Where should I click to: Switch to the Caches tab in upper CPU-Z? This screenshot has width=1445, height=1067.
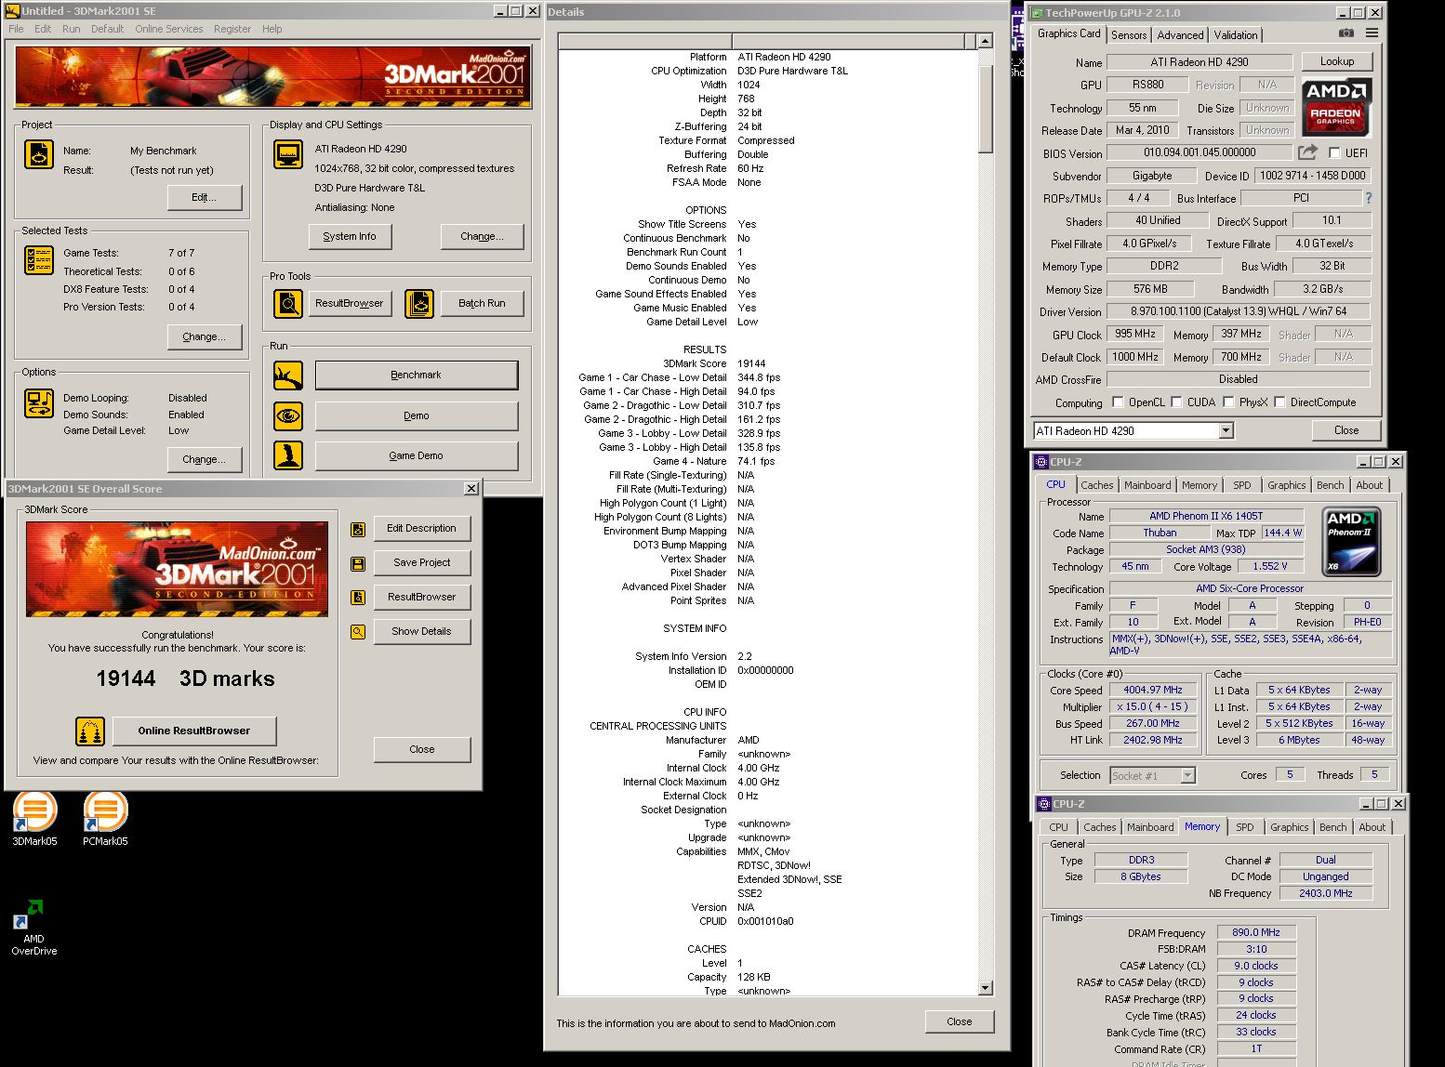point(1097,485)
